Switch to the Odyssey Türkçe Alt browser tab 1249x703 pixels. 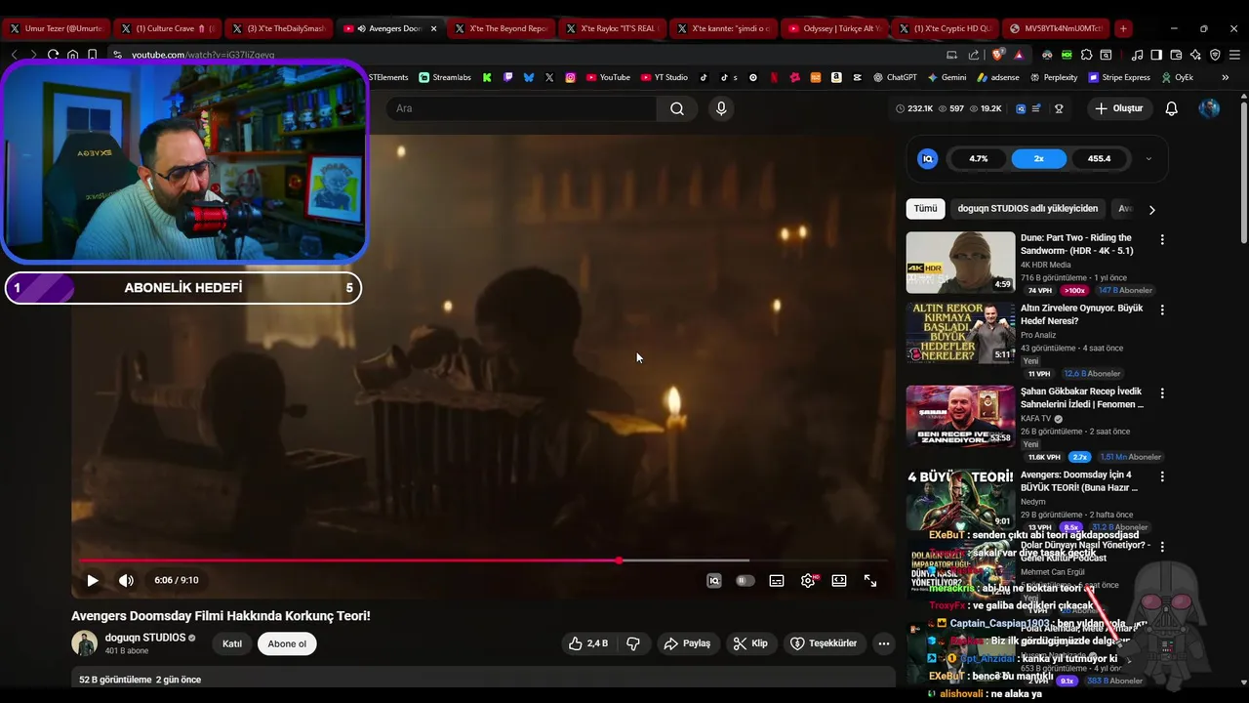[834, 28]
